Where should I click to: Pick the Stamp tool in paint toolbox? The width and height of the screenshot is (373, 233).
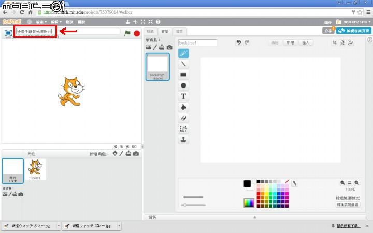183,140
